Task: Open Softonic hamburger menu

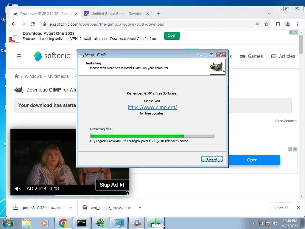Action: click(x=19, y=56)
